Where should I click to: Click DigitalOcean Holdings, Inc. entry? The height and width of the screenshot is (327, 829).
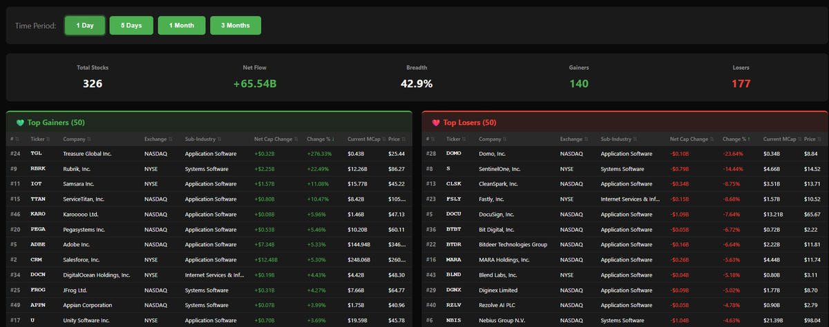tap(97, 275)
